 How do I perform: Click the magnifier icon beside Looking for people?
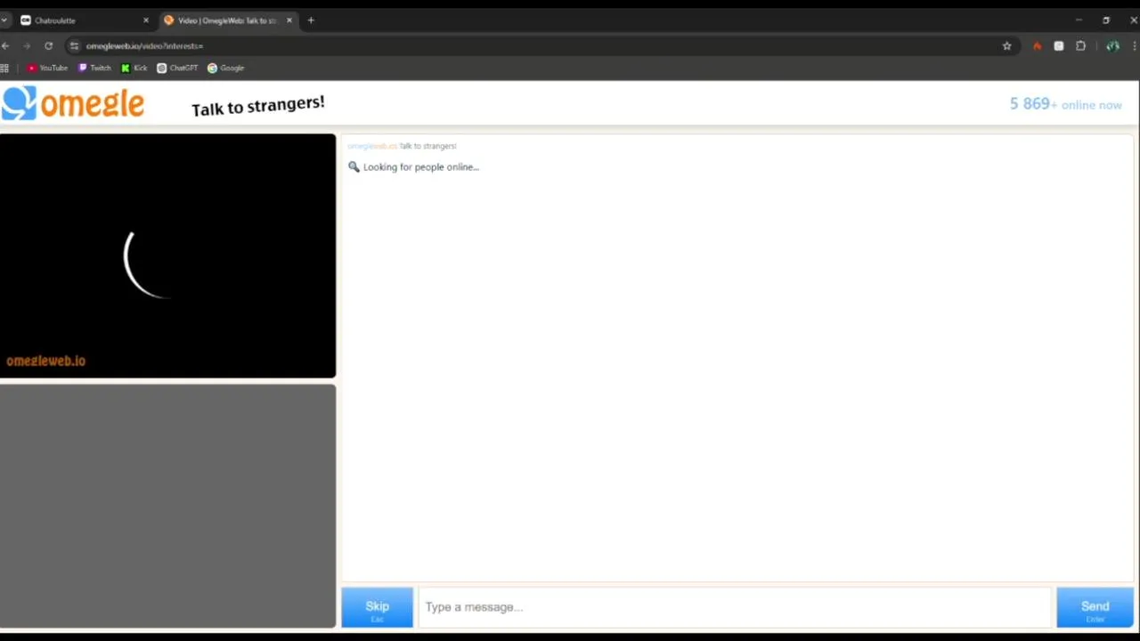point(354,166)
